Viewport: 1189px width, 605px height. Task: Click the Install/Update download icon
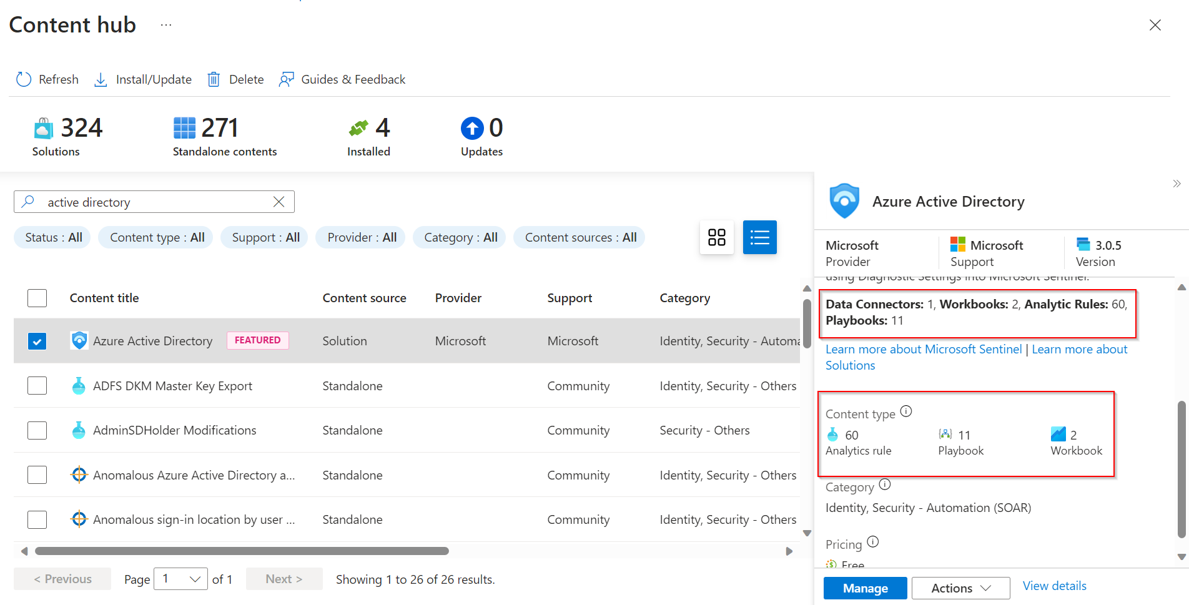[x=101, y=79]
